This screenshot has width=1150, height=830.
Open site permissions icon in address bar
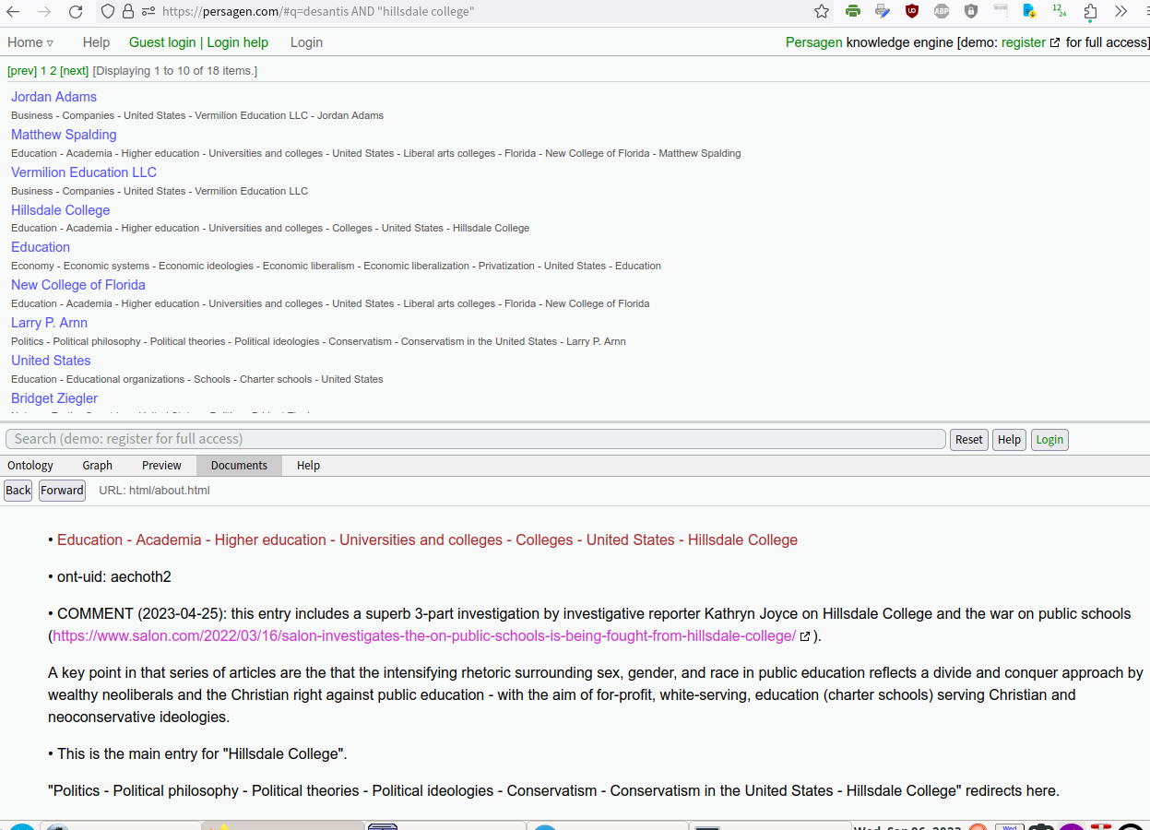tap(148, 12)
